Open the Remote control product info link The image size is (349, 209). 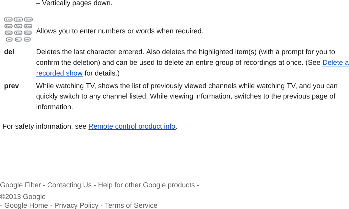point(132,126)
